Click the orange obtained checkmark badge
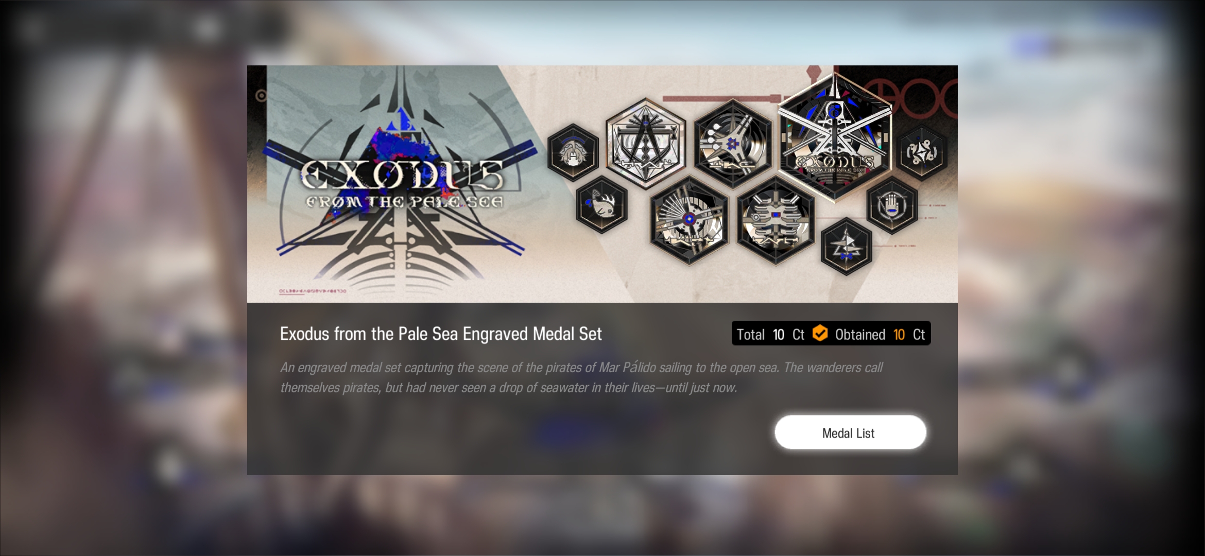1205x556 pixels. (820, 334)
